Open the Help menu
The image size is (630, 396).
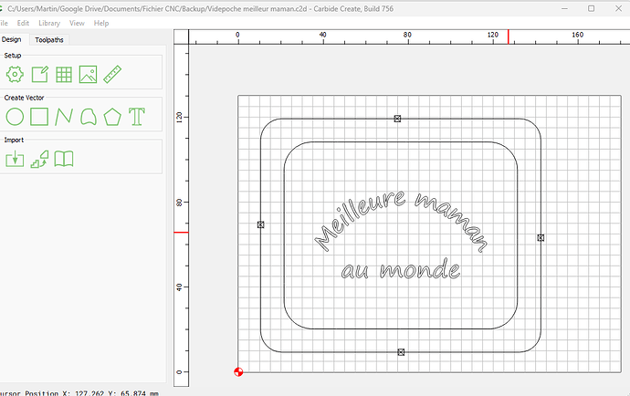coord(101,23)
